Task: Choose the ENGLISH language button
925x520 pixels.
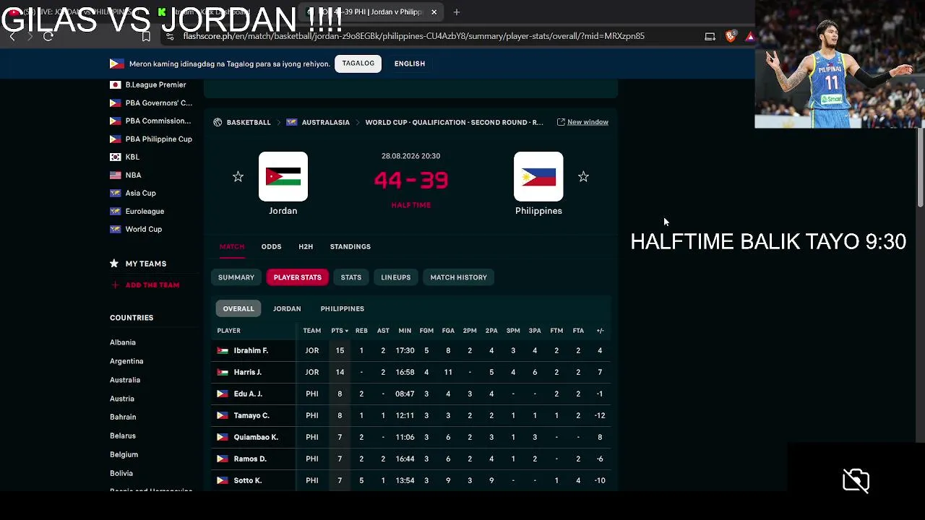Action: (x=410, y=64)
